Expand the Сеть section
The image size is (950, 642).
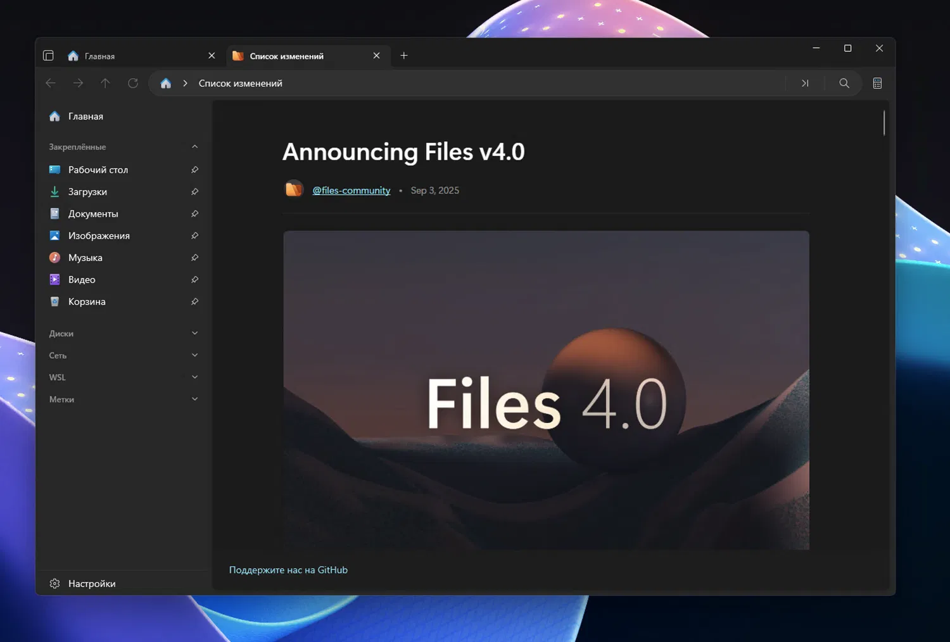pos(194,355)
